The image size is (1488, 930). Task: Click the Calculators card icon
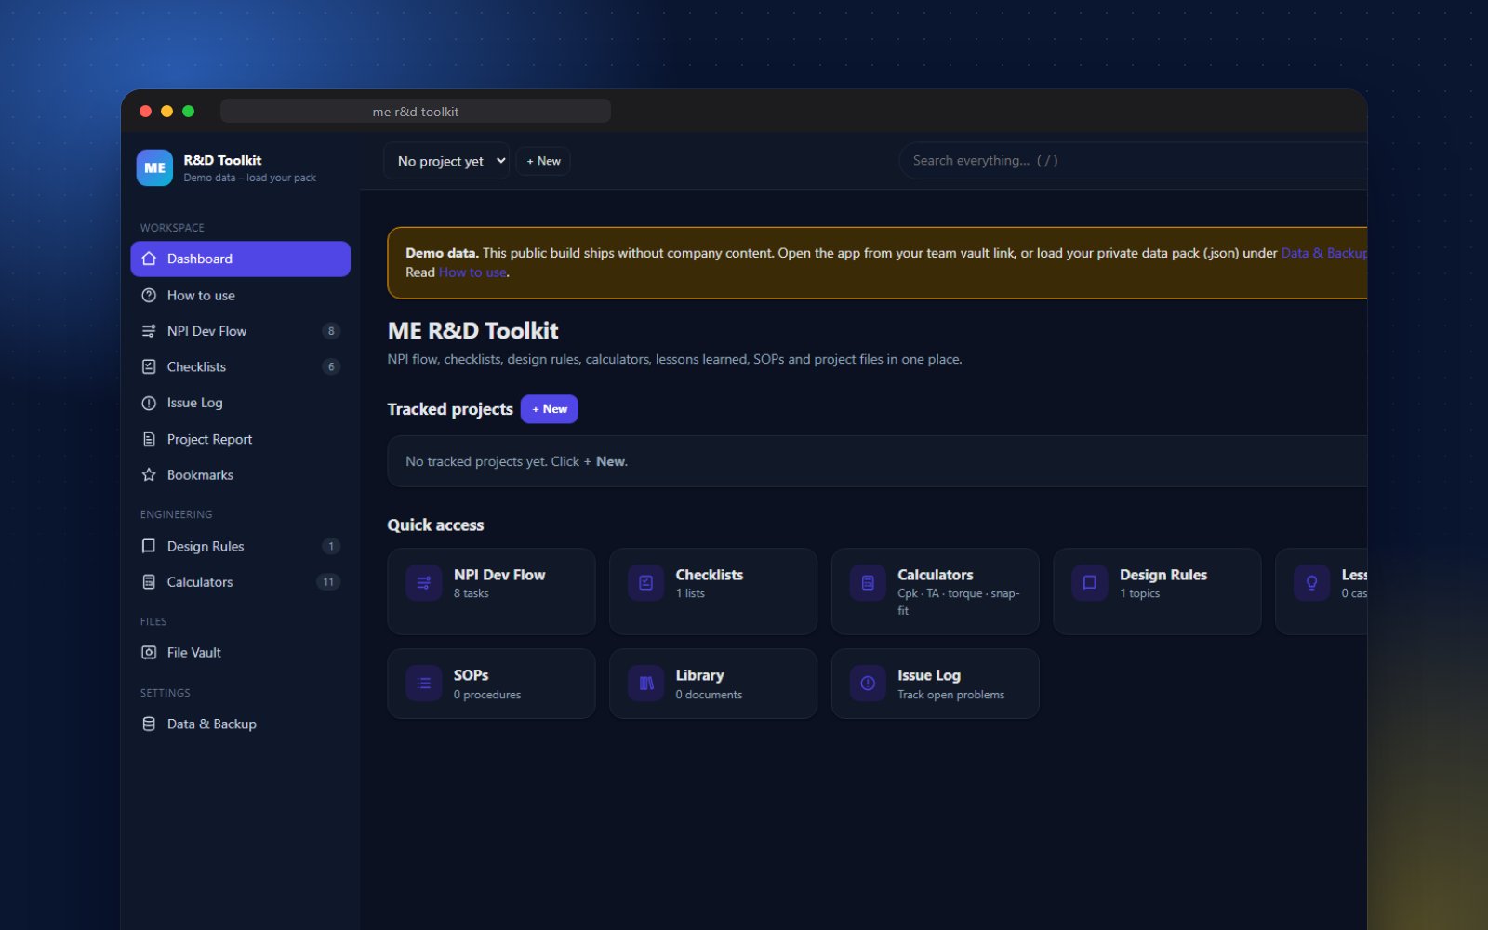point(868,583)
